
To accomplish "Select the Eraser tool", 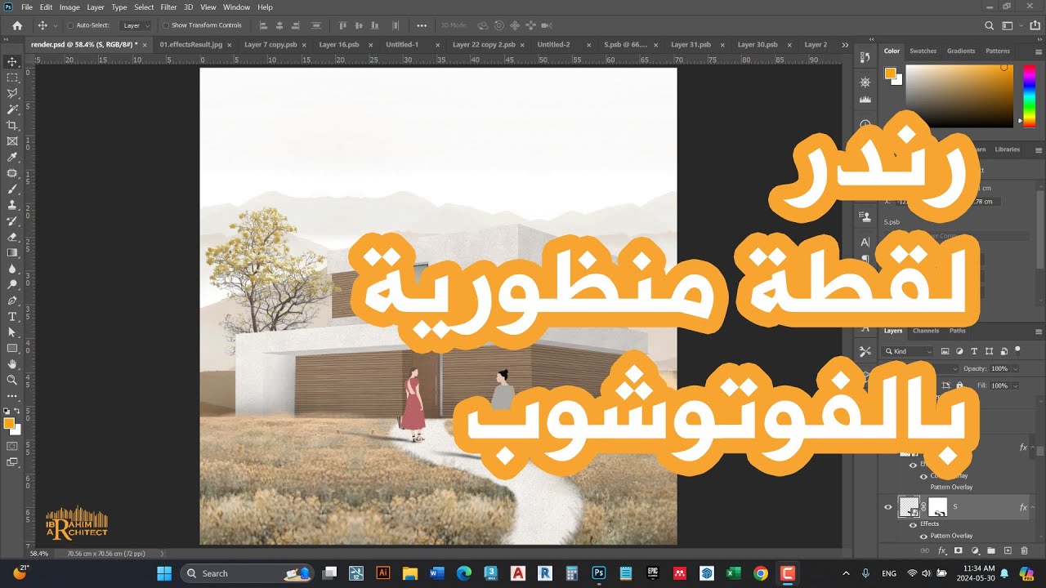I will click(x=12, y=237).
